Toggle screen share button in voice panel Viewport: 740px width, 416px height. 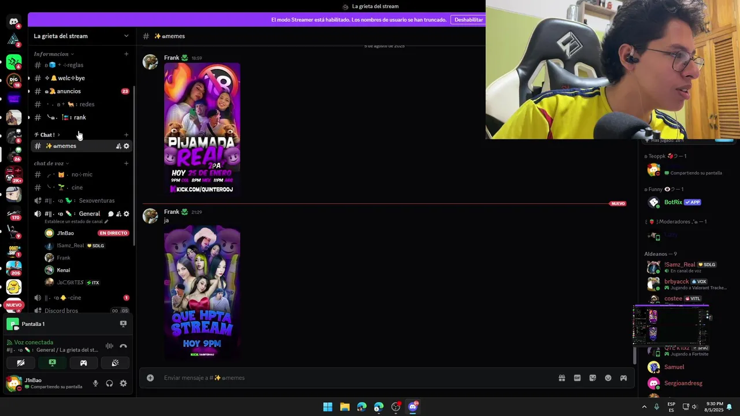(52, 363)
